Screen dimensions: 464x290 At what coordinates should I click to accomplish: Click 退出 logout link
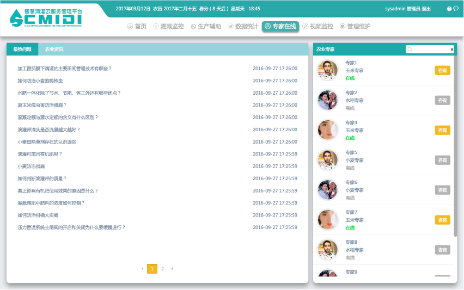(426, 9)
